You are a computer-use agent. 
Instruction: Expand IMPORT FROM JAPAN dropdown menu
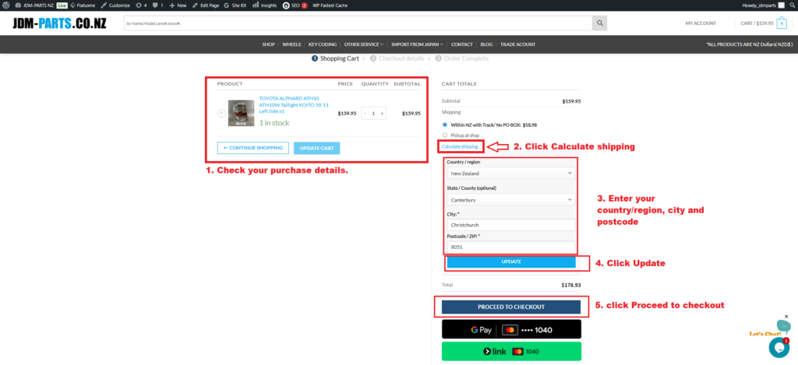pyautogui.click(x=418, y=44)
